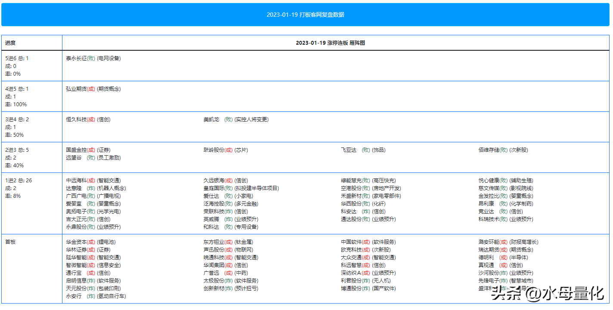Select the 金发拉比 entry
Screen dimensions: 613x310
[x=489, y=196]
